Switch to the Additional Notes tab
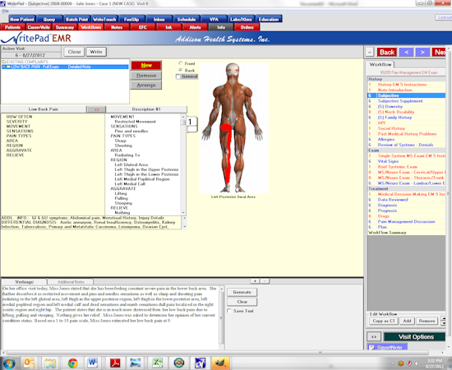Viewport: 452px width, 370px height. coord(71,282)
